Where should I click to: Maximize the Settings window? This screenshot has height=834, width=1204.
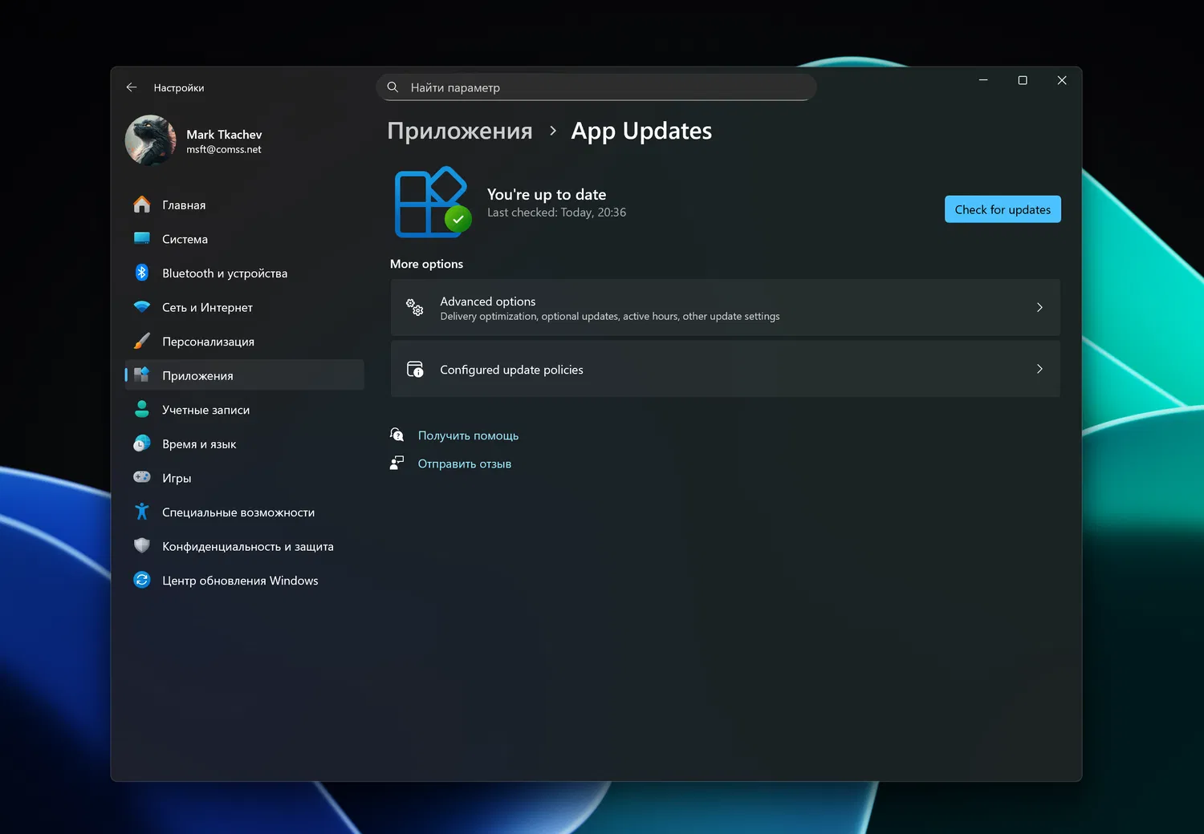click(1023, 80)
